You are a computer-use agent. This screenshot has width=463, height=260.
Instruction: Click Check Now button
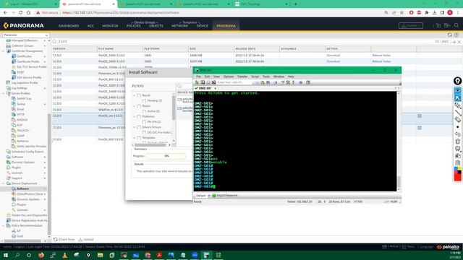click(64, 240)
